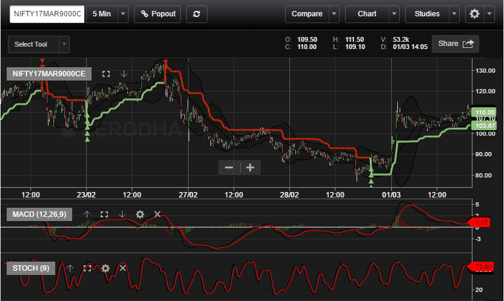Click the date readout 01/03 14:05
This screenshot has height=301, width=504.
pos(410,47)
